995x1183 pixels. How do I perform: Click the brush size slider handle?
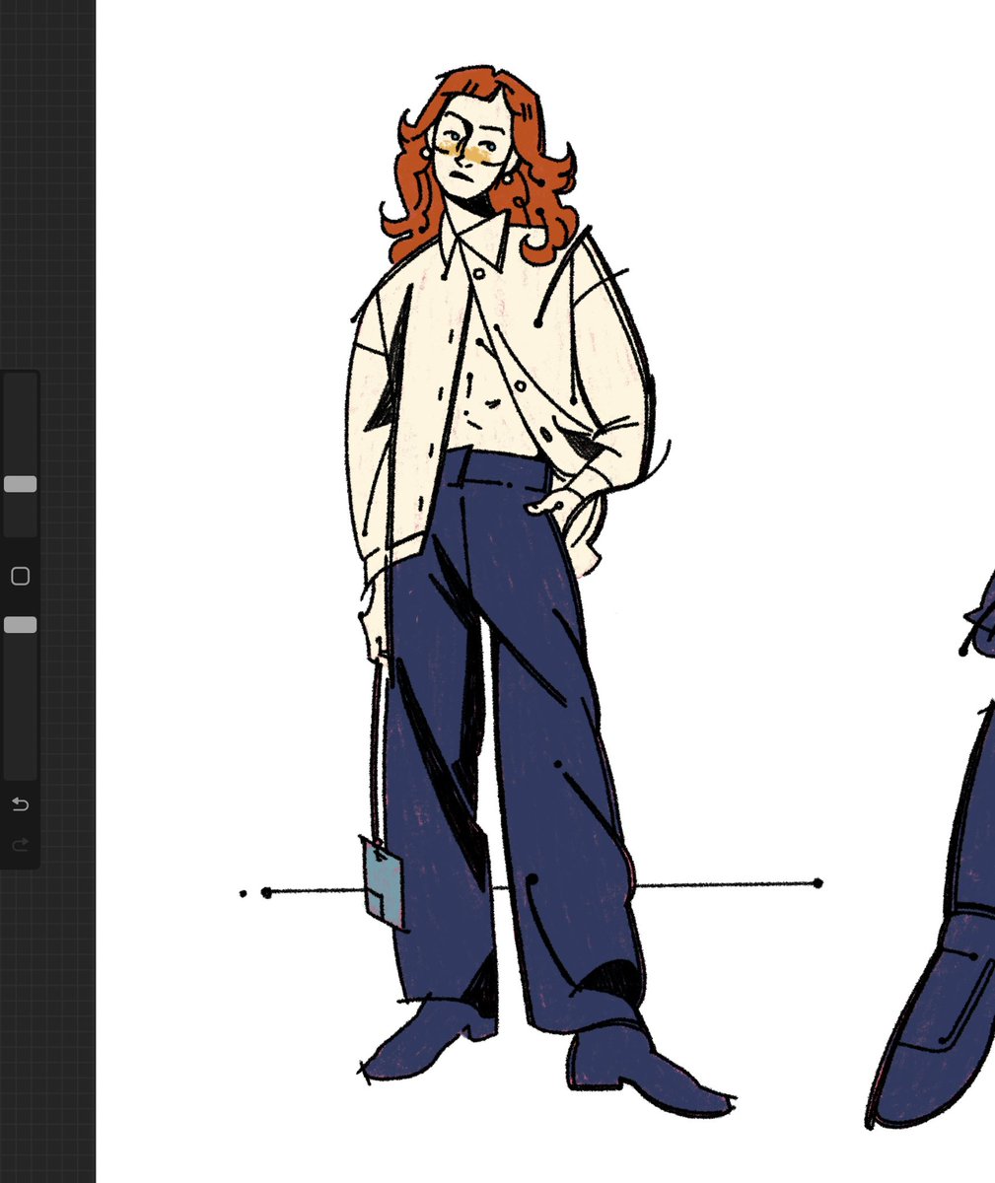[20, 484]
